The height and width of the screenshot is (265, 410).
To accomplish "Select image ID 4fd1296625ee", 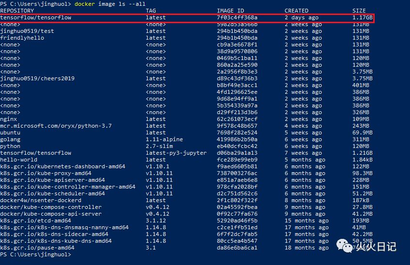I will (x=237, y=92).
